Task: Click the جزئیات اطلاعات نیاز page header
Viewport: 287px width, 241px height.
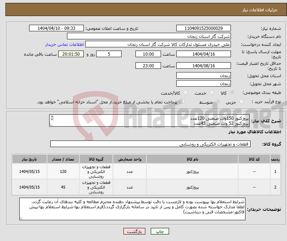Action: 260,10
